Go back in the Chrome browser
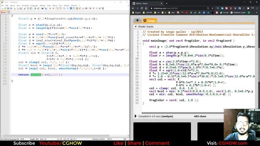This screenshot has width=260, height=146. coord(133,8)
